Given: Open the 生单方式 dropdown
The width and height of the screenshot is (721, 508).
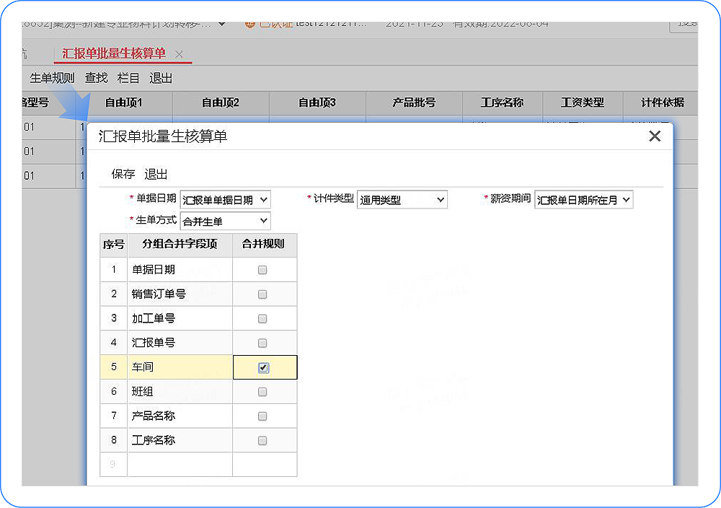Looking at the screenshot, I should (225, 222).
